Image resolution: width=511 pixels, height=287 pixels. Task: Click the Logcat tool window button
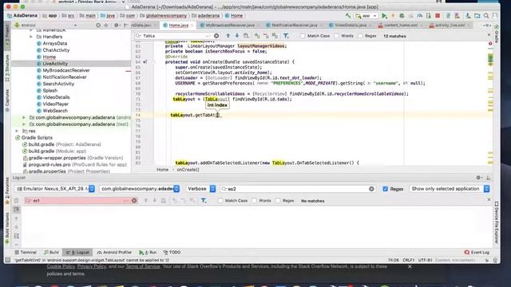coord(77,252)
